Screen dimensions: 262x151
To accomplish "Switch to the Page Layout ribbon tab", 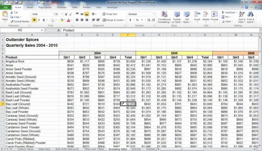I will coord(45,7).
